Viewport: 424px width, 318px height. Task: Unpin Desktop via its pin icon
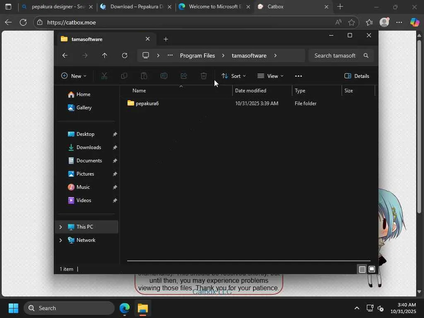click(x=115, y=134)
